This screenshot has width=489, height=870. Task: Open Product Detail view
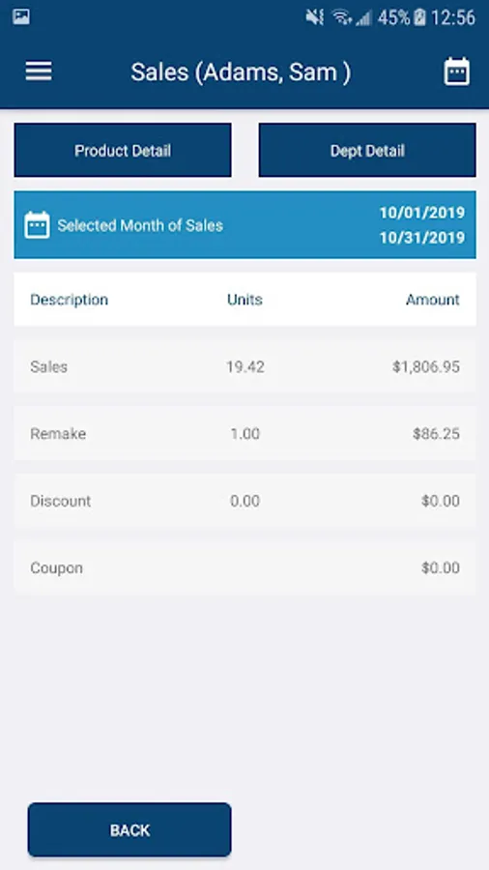123,151
